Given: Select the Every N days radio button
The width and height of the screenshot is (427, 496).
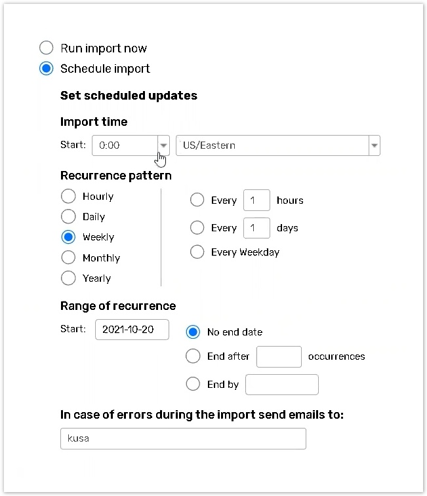Looking at the screenshot, I should tap(197, 228).
